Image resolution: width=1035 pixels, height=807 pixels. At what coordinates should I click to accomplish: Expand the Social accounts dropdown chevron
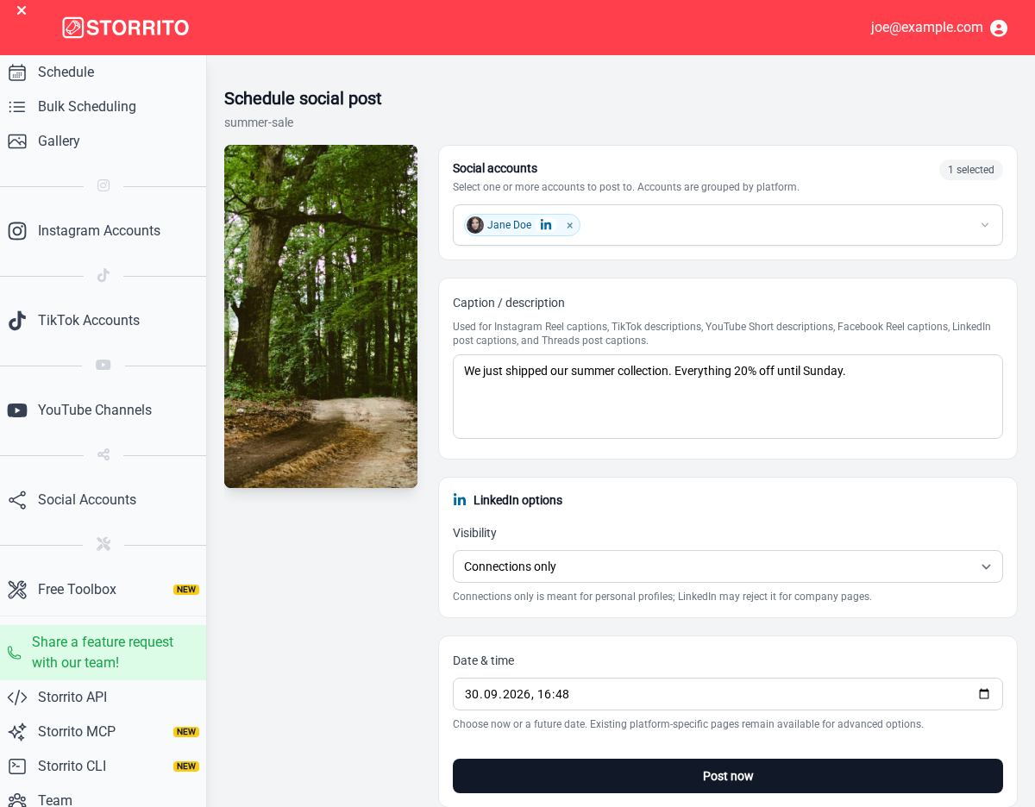coord(985,225)
